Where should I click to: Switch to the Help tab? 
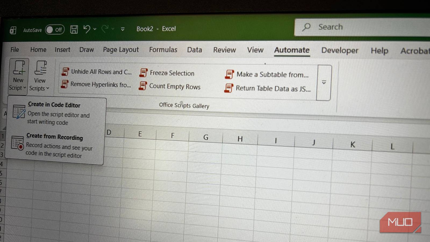pos(379,51)
